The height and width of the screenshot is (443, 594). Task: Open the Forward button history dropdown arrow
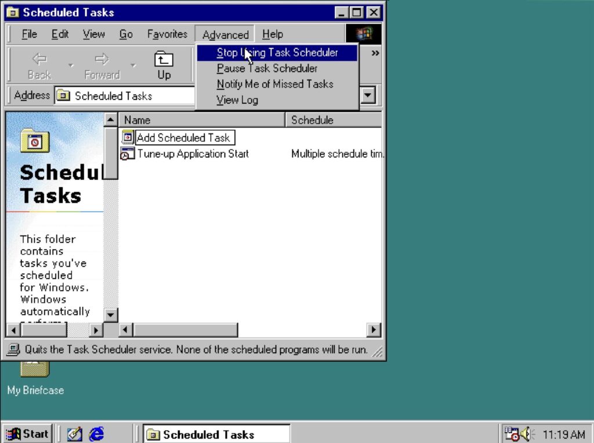point(133,66)
